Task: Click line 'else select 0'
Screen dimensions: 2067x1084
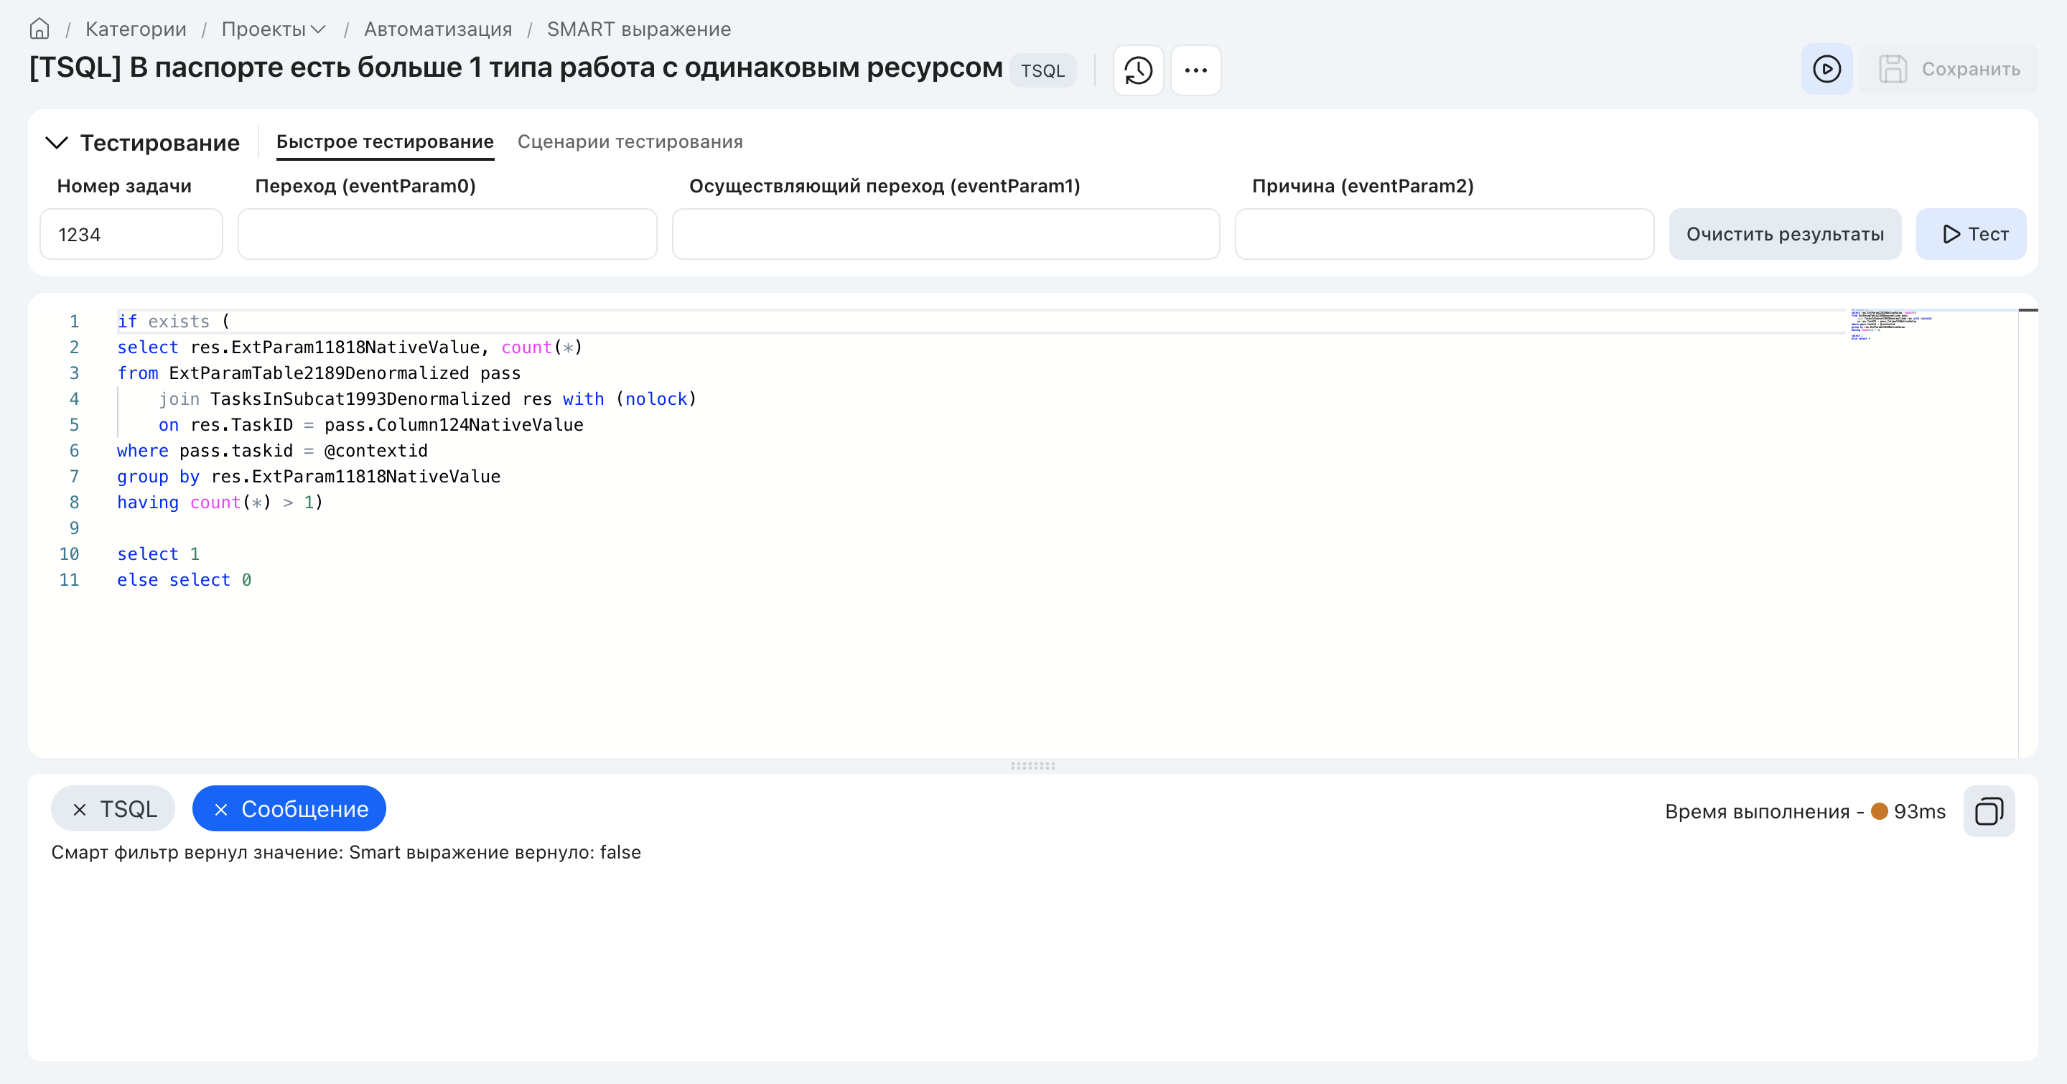Action: click(184, 580)
